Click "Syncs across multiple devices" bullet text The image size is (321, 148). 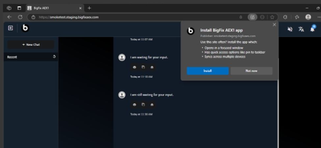coord(225,57)
